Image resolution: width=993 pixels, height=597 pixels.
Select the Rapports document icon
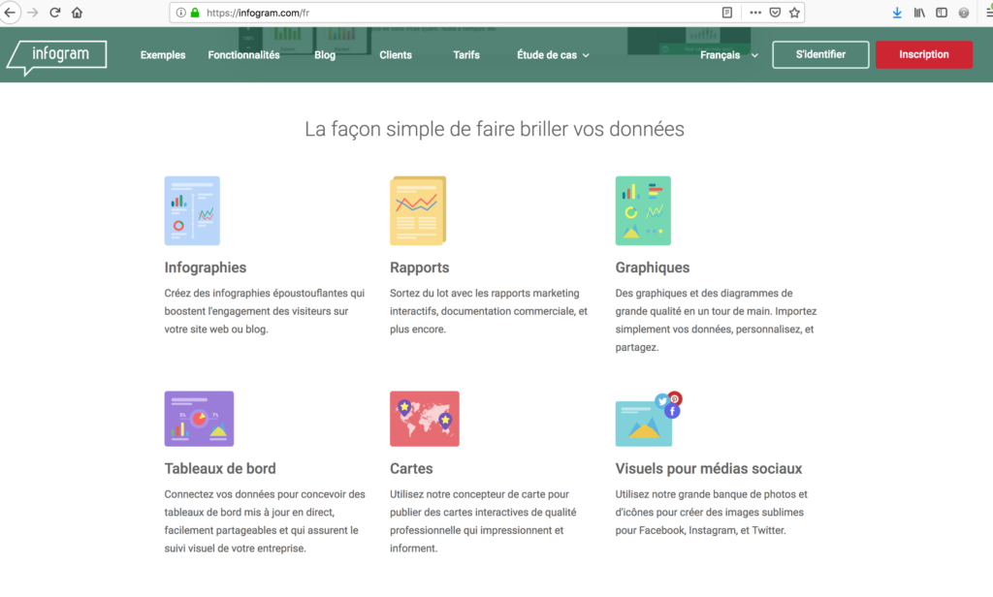[x=417, y=209]
